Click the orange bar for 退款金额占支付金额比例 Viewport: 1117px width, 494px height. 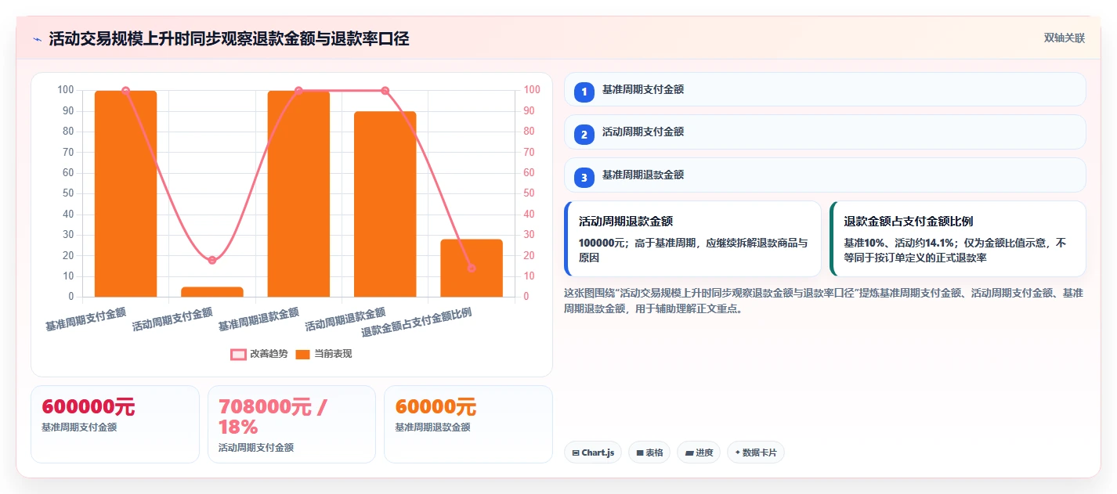coord(472,268)
